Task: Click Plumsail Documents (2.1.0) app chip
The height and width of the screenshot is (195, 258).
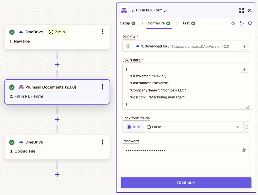Action: pos(48,87)
